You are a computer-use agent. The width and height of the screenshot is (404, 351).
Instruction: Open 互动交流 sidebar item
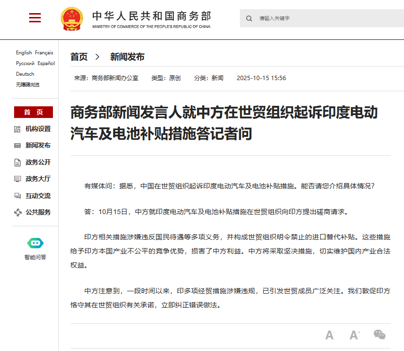pos(37,196)
